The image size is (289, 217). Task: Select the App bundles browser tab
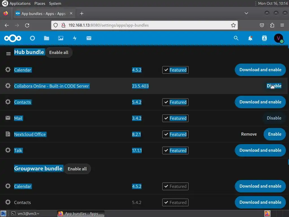pyautogui.click(x=44, y=14)
